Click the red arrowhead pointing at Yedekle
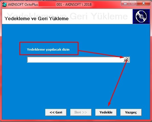Screen dimensions: 152x122 tap(109, 104)
